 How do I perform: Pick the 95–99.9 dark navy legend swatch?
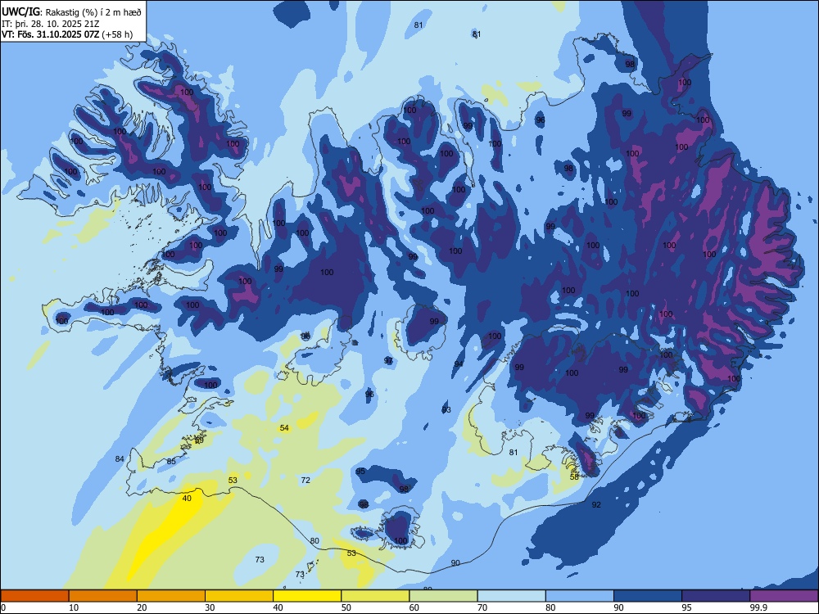[x=716, y=596]
